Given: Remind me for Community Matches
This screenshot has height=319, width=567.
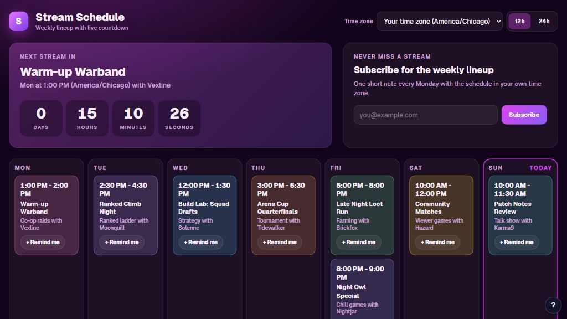Looking at the screenshot, I should coord(437,243).
